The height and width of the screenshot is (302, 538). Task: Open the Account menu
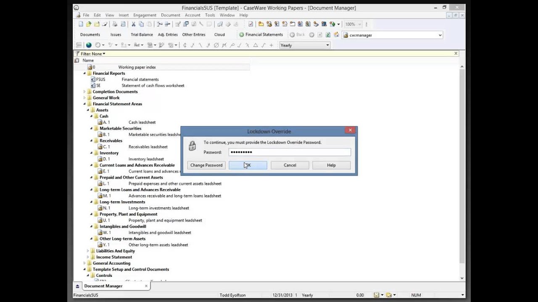coord(193,15)
